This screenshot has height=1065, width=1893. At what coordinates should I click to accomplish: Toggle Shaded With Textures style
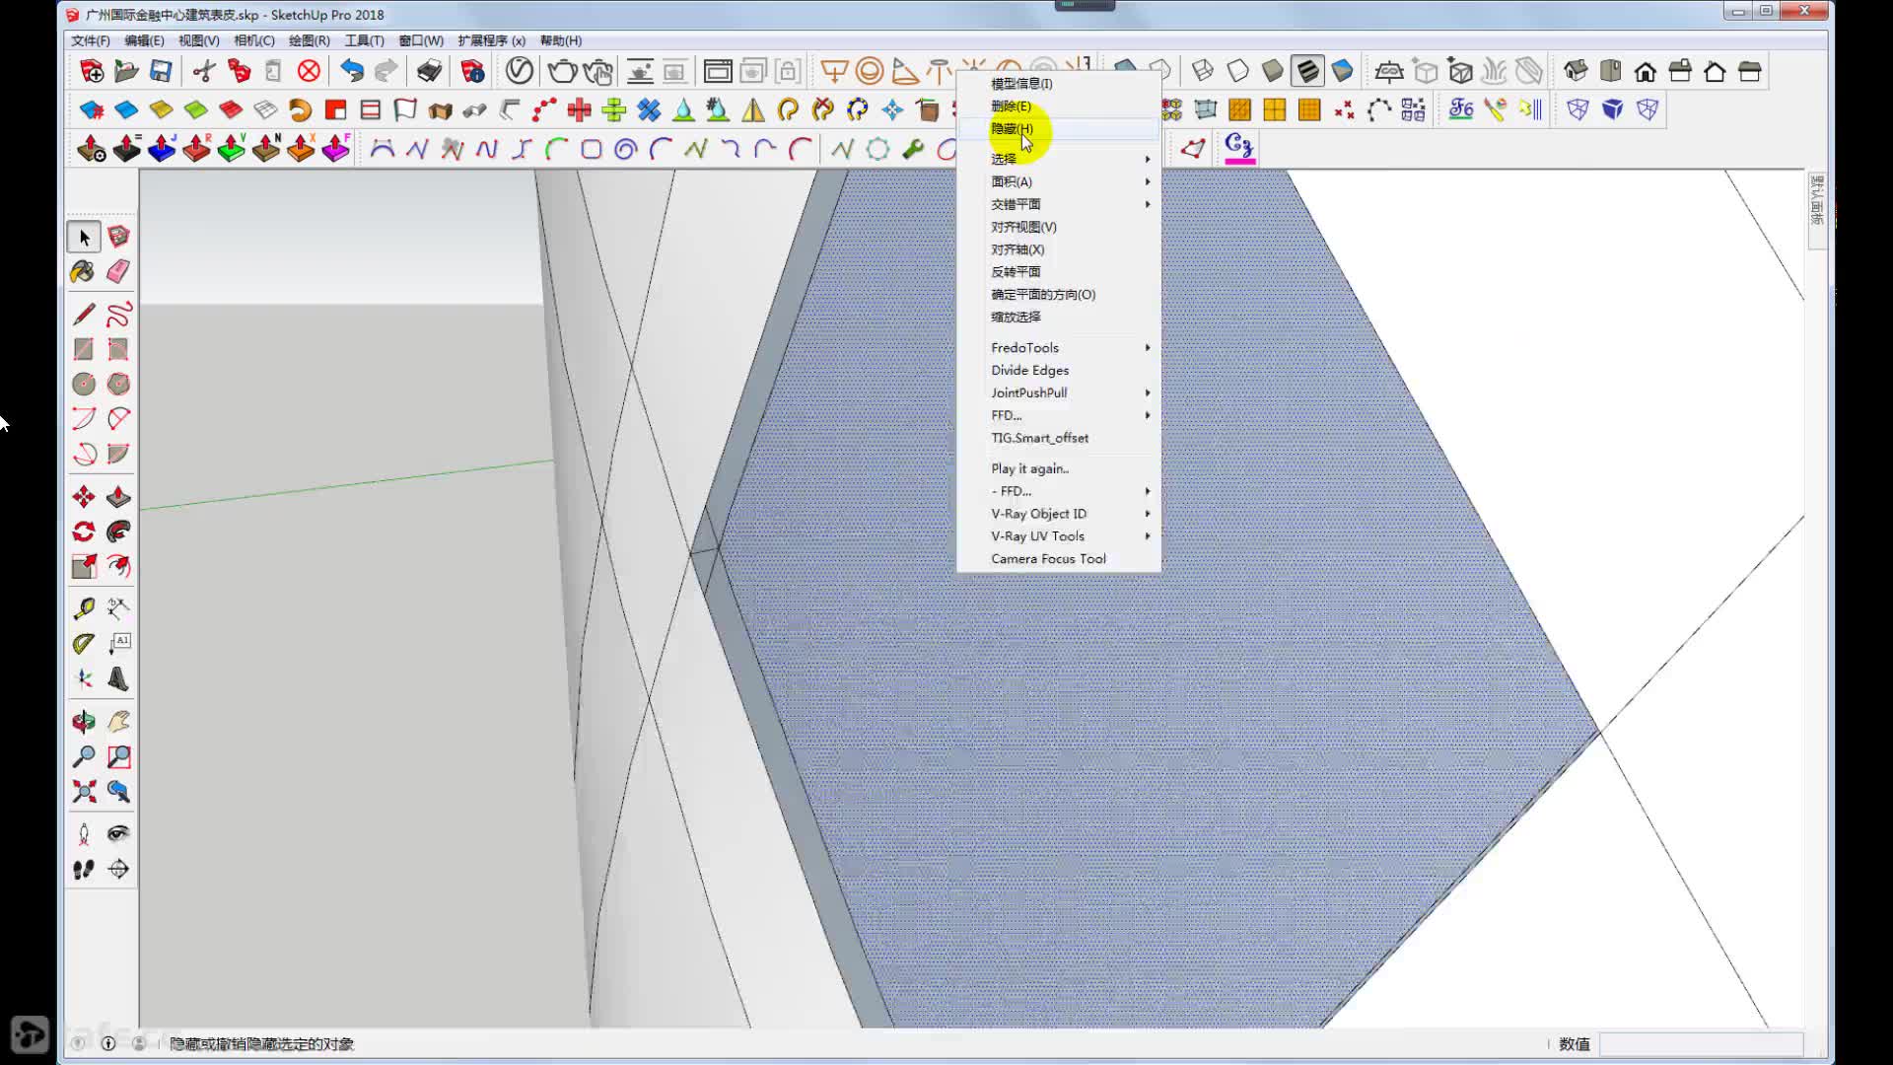click(x=1307, y=71)
